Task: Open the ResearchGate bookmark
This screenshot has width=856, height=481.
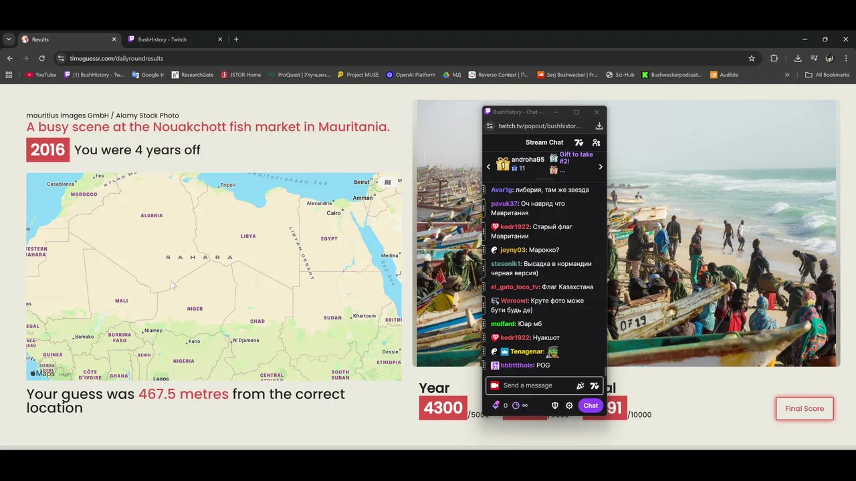Action: [x=193, y=75]
